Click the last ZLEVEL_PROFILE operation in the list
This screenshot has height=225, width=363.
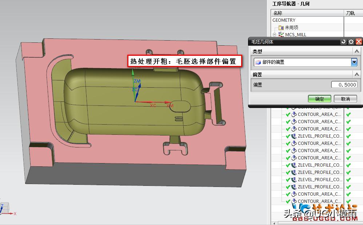click(320, 187)
